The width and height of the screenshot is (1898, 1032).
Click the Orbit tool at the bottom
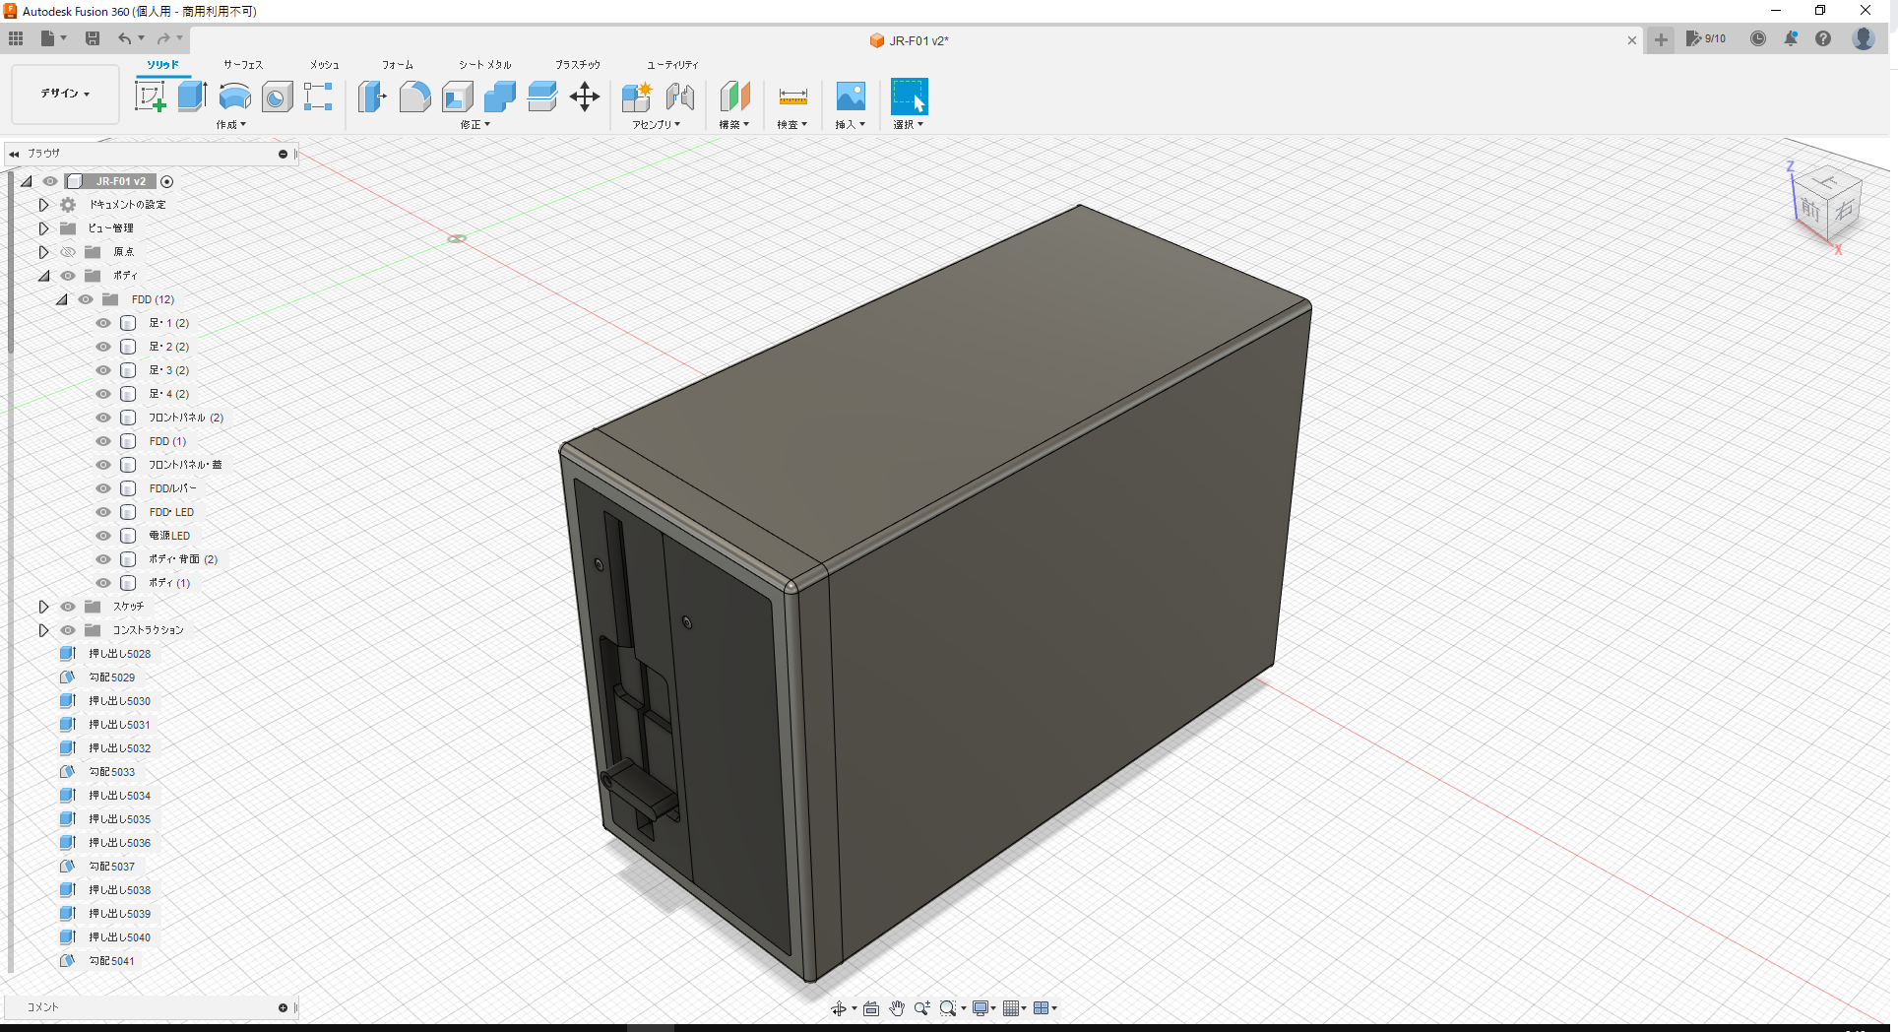[x=841, y=1007]
